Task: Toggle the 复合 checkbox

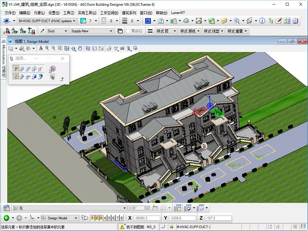Action: [128, 31]
